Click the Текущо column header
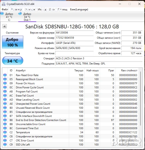145x150 pixels. [x=77, y=71]
